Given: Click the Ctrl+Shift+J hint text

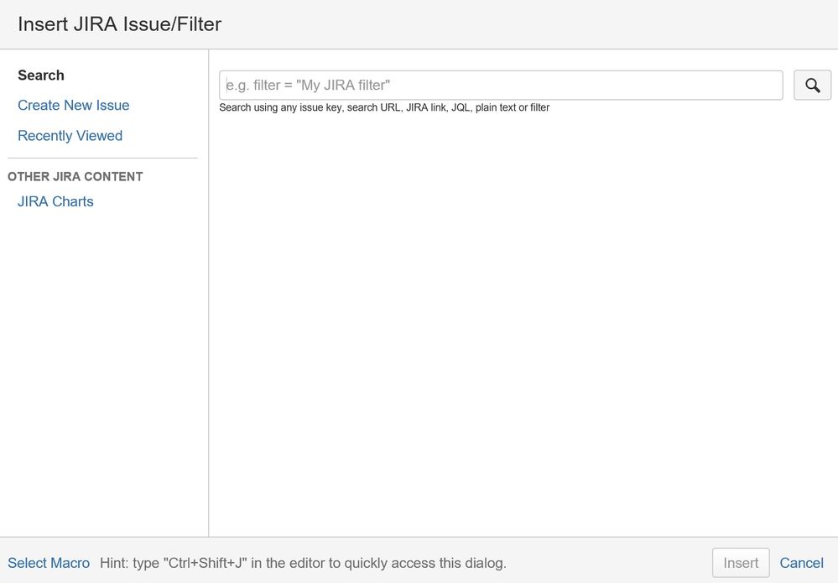Looking at the screenshot, I should pyautogui.click(x=303, y=563).
